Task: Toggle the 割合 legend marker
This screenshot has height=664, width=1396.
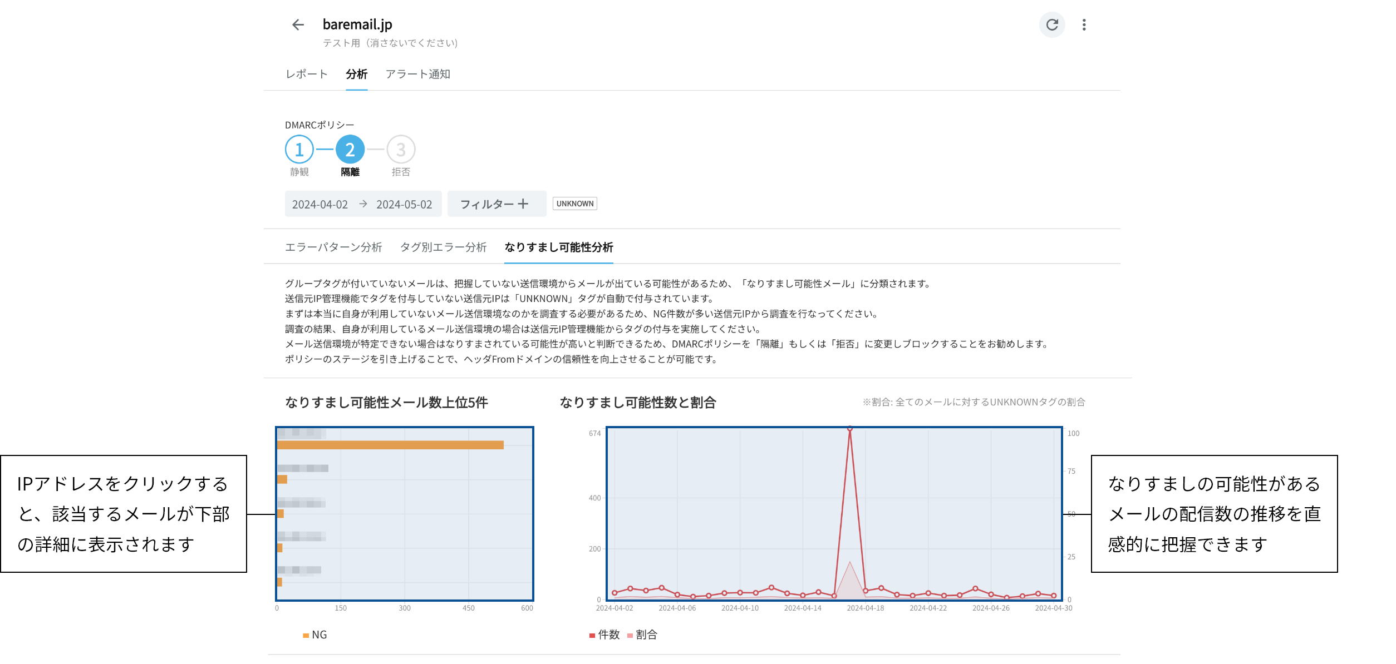Action: coord(630,636)
